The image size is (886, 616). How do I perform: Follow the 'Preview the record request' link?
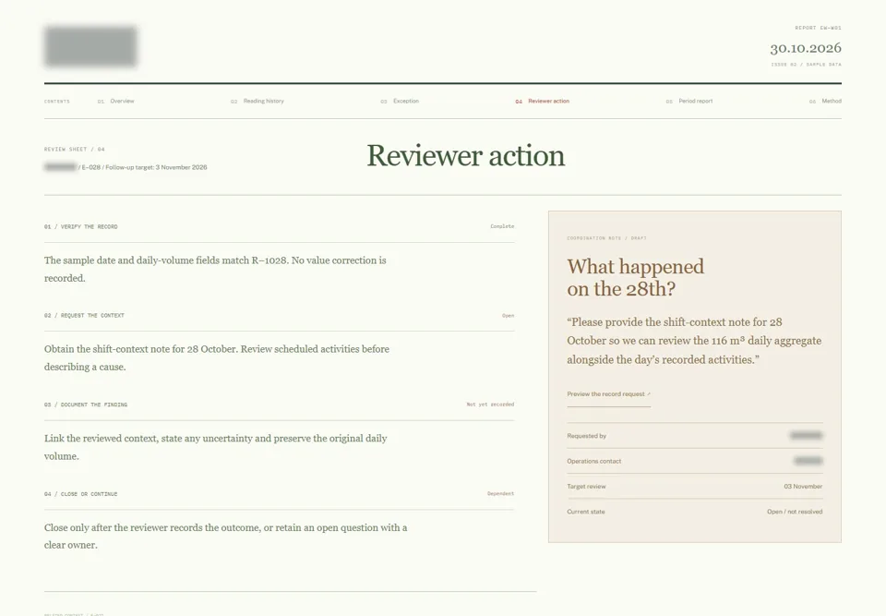point(608,394)
